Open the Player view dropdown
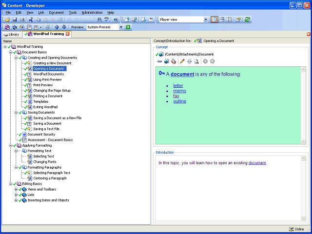Screen dimensions: 312x234 (206, 19)
